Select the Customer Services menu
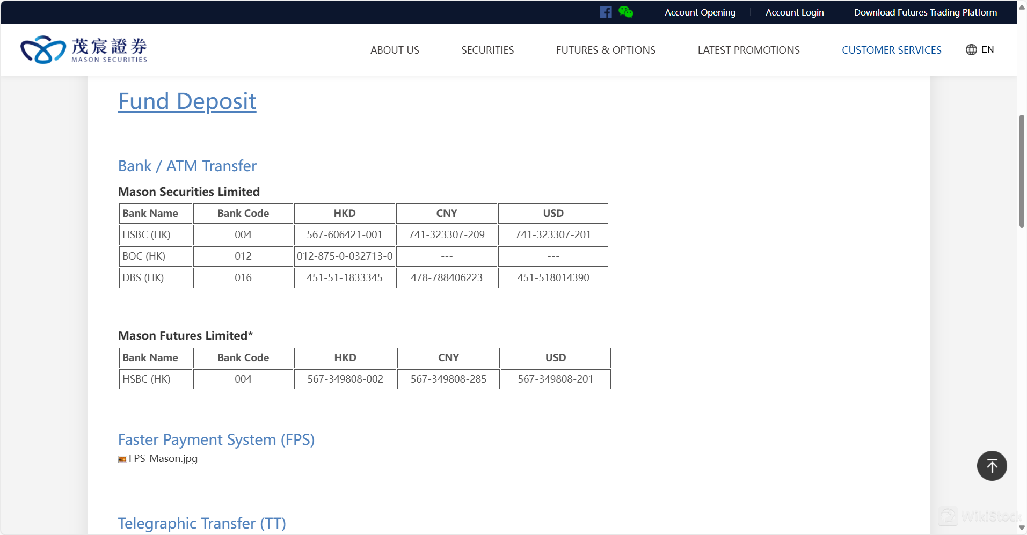The width and height of the screenshot is (1027, 535). [891, 50]
